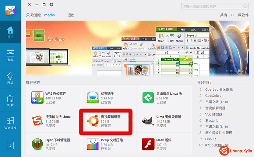Select Stellarium in ranking list

[213, 120]
